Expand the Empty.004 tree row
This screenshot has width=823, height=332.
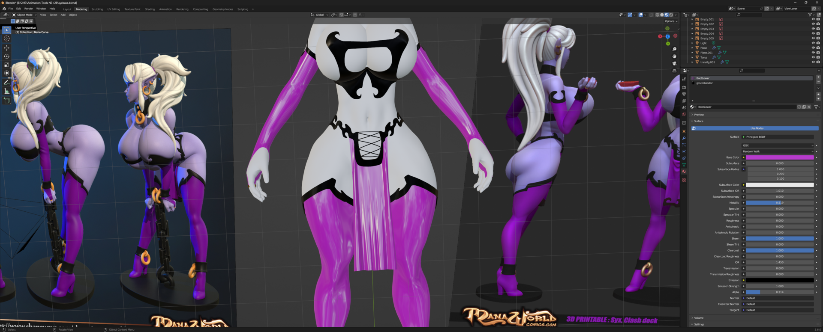[x=692, y=34]
